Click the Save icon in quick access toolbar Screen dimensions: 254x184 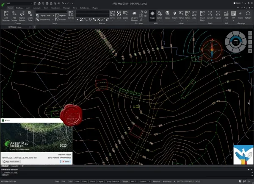coord(51,3)
